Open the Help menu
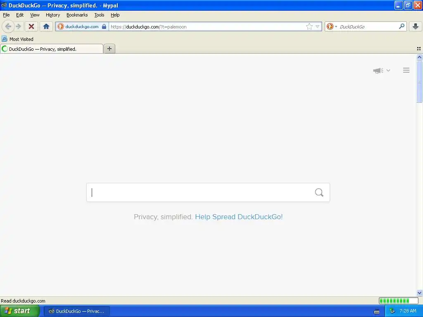The image size is (423, 317). pyautogui.click(x=115, y=15)
